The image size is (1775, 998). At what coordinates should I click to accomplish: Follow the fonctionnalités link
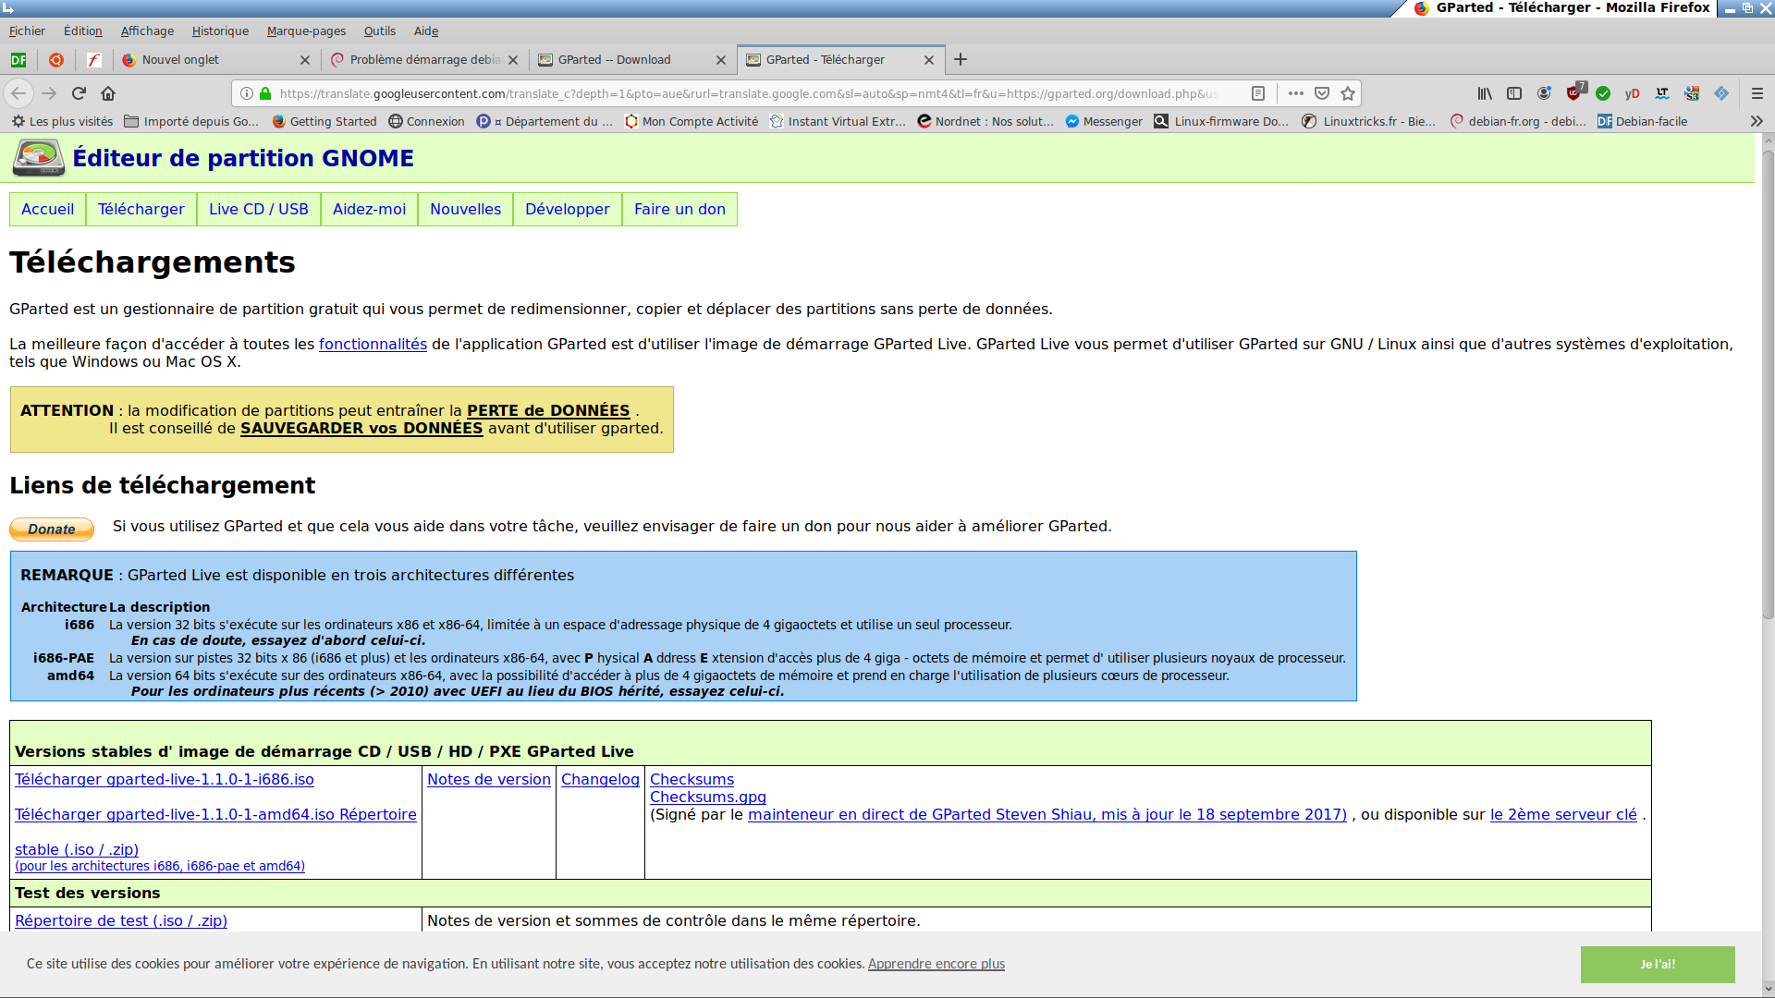(373, 345)
